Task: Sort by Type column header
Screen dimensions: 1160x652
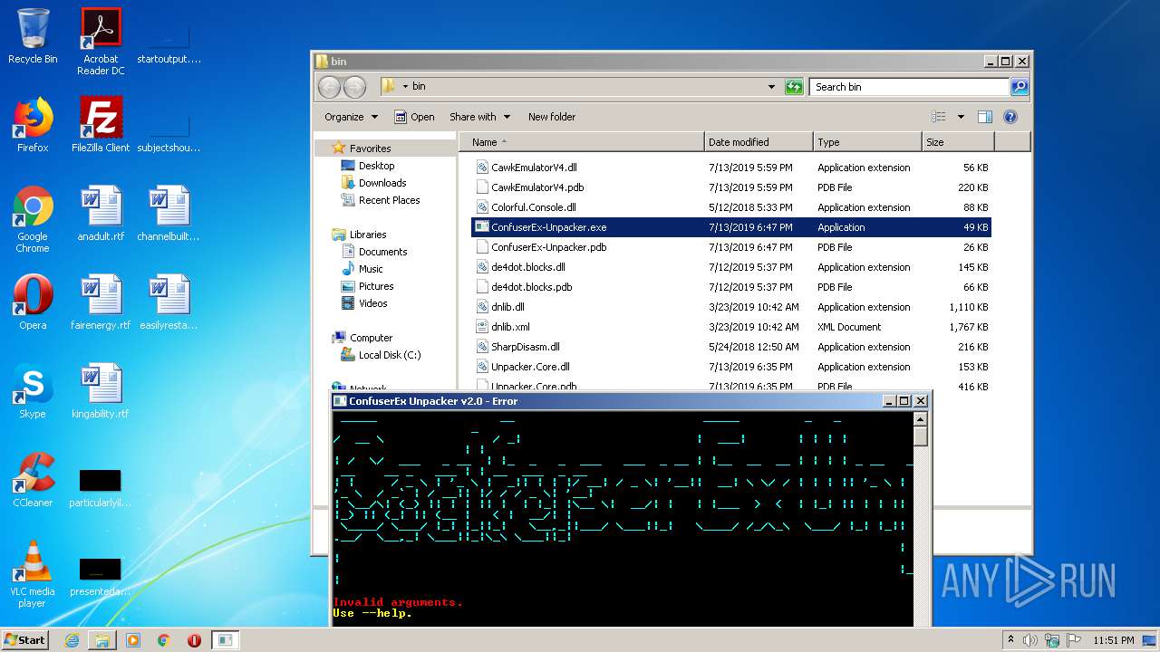Action: coord(867,142)
